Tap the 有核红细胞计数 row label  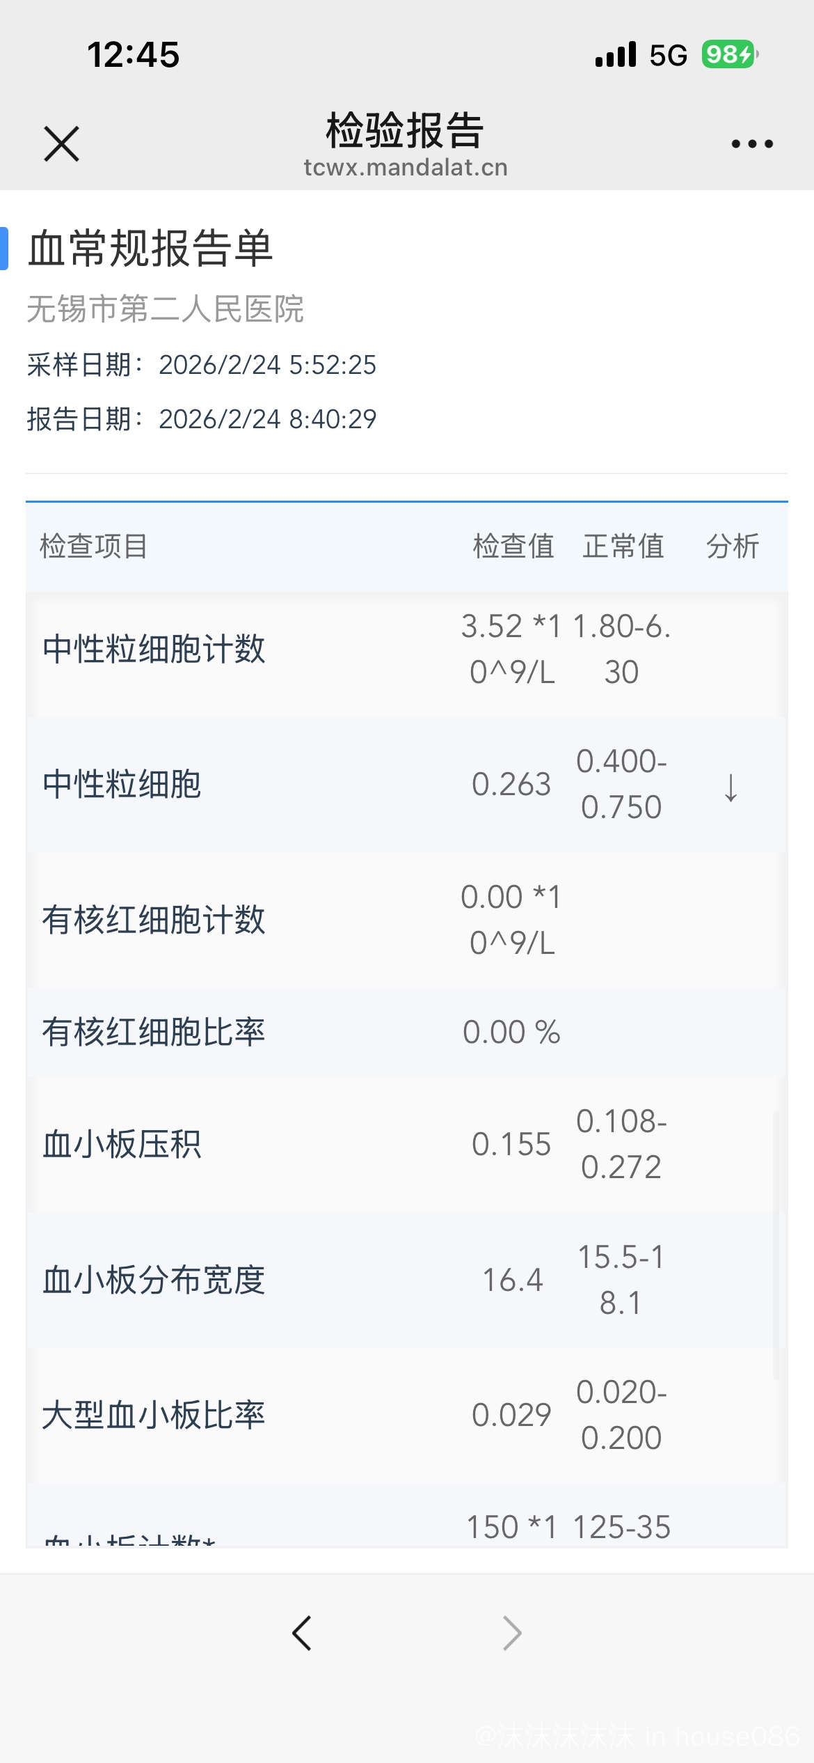pyautogui.click(x=154, y=920)
